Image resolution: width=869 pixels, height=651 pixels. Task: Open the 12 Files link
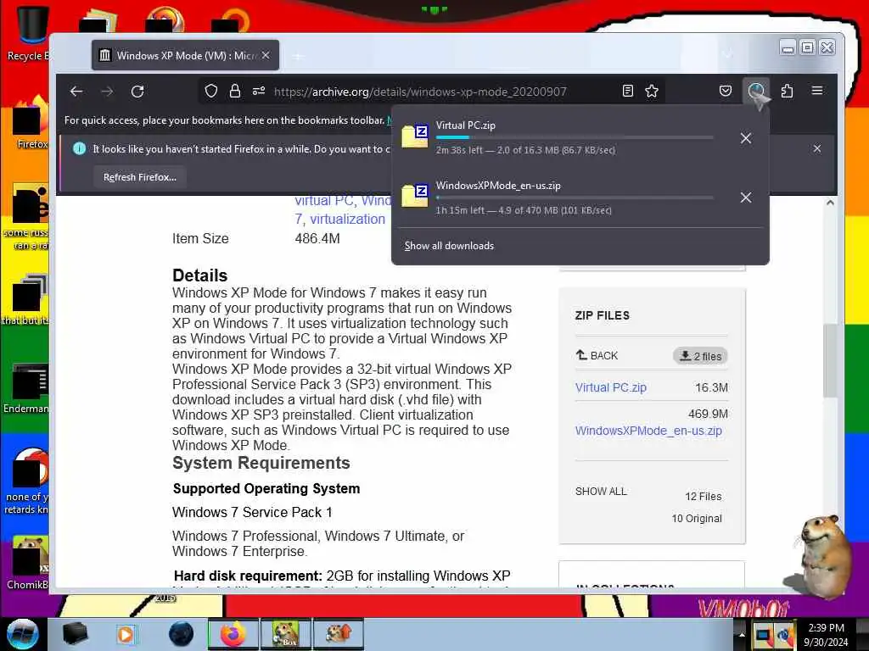(x=704, y=497)
